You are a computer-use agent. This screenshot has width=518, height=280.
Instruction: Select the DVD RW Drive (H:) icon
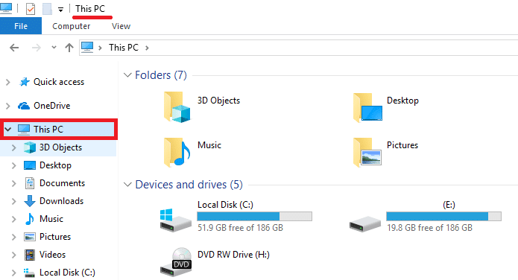click(x=176, y=262)
